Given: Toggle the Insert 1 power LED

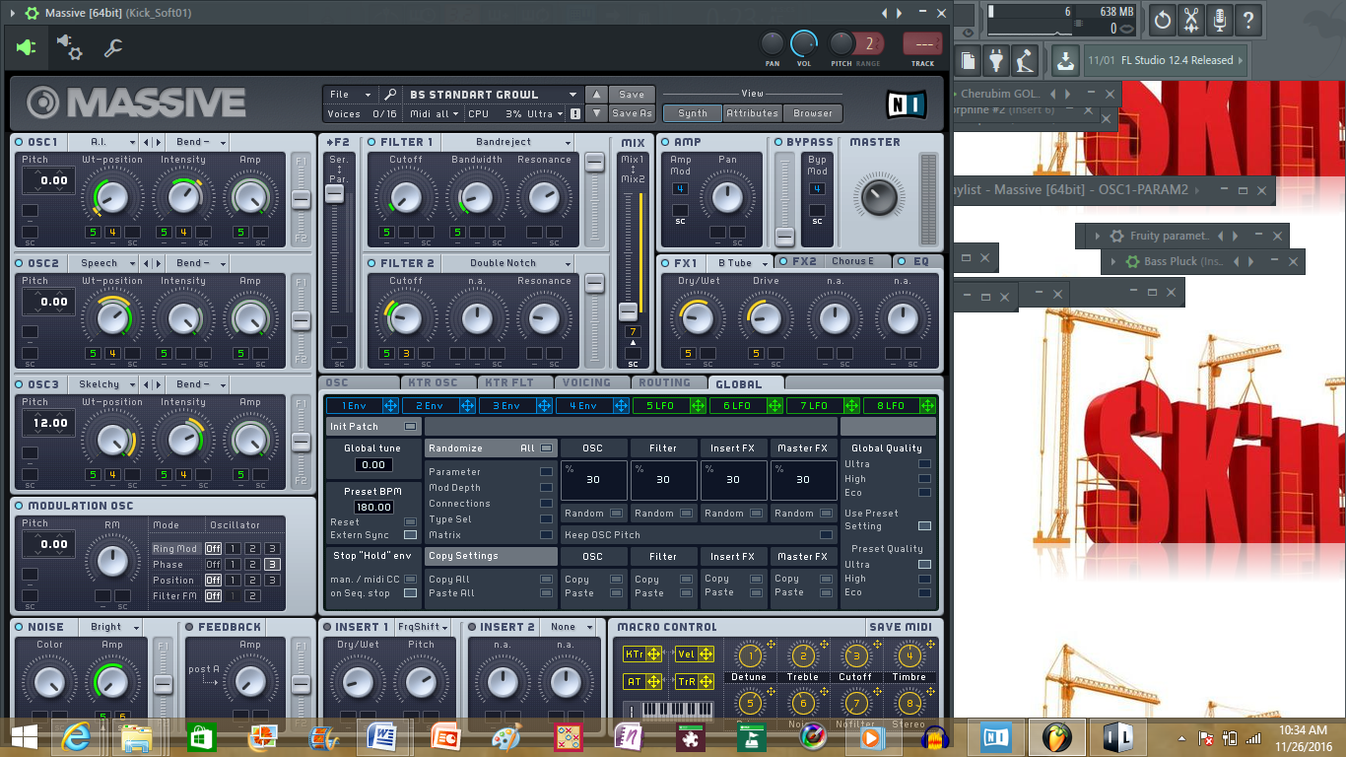Looking at the screenshot, I should (x=327, y=627).
